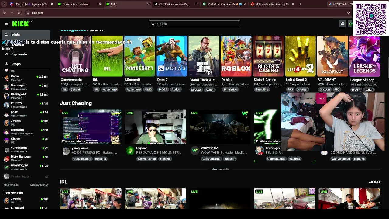
Task: Click the Casual tag under Conversando
Action: point(75,89)
